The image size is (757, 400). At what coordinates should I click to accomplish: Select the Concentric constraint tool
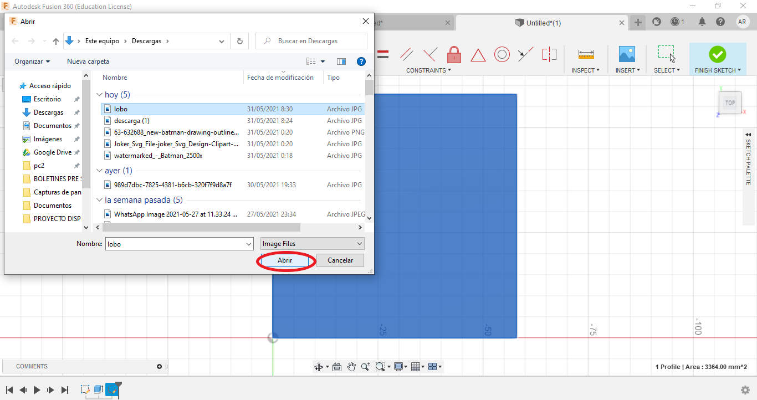pyautogui.click(x=502, y=54)
